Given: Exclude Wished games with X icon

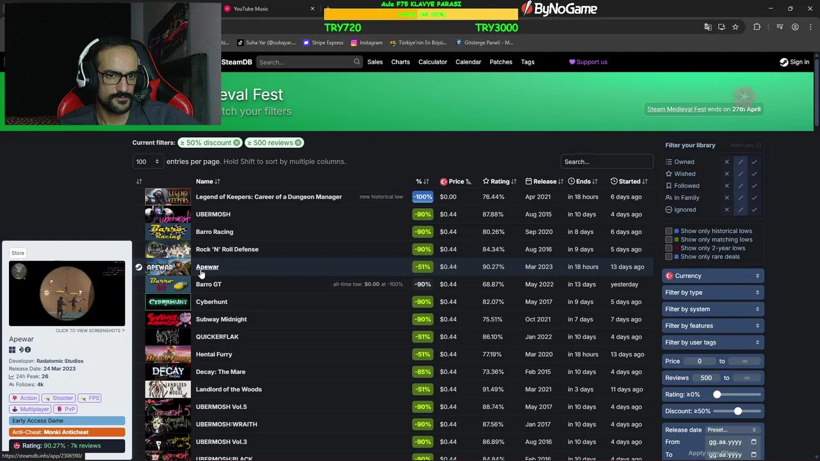Looking at the screenshot, I should point(726,174).
